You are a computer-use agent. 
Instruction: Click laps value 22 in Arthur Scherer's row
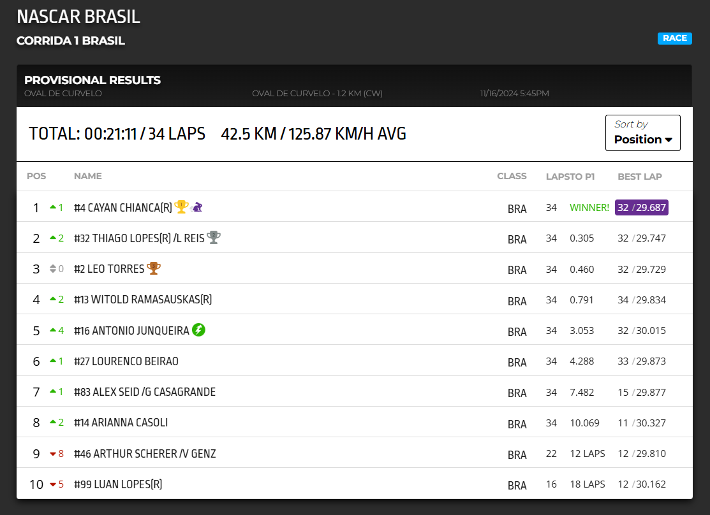[x=551, y=453]
